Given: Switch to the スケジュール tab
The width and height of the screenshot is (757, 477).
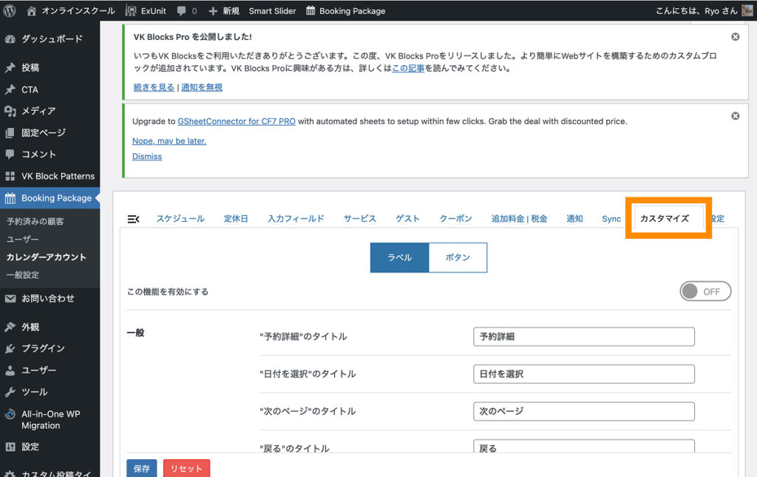Looking at the screenshot, I should (180, 219).
